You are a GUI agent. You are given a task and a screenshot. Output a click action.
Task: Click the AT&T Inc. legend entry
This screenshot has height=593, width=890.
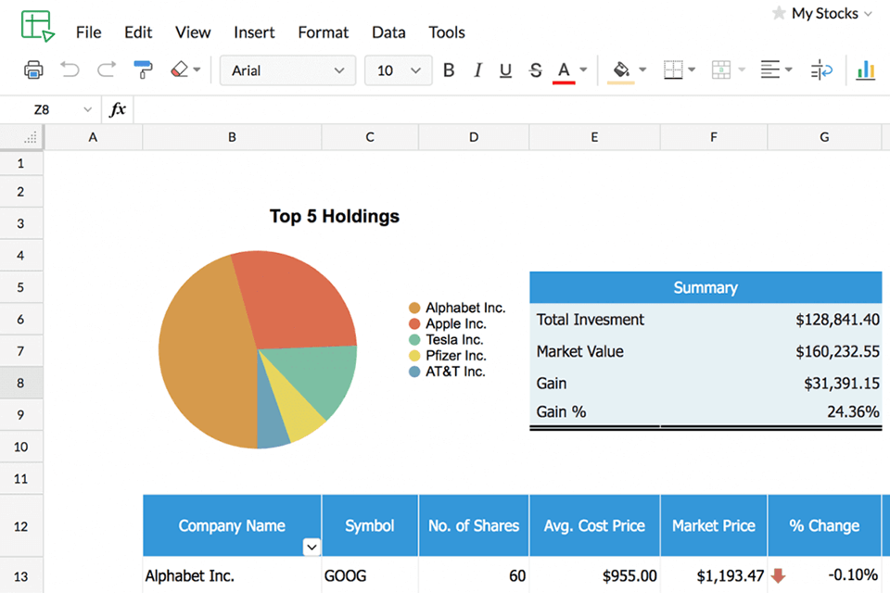(447, 372)
